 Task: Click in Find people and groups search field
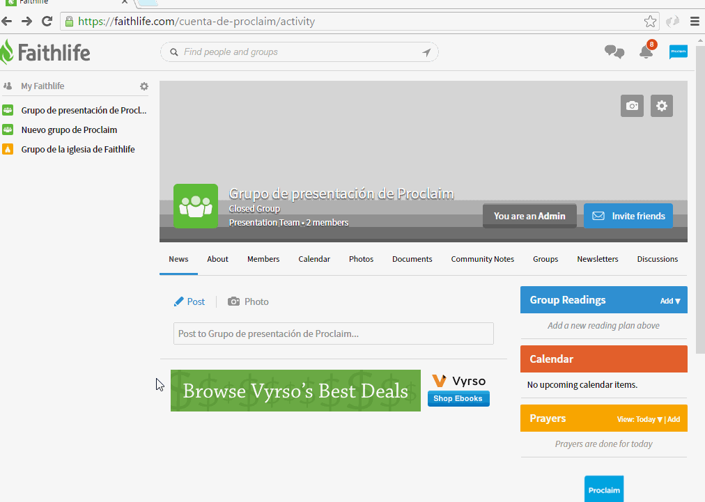[x=299, y=52]
